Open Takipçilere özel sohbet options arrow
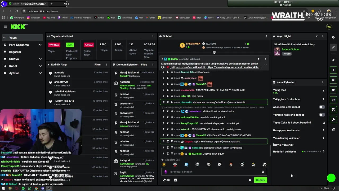 pyautogui.click(x=323, y=99)
